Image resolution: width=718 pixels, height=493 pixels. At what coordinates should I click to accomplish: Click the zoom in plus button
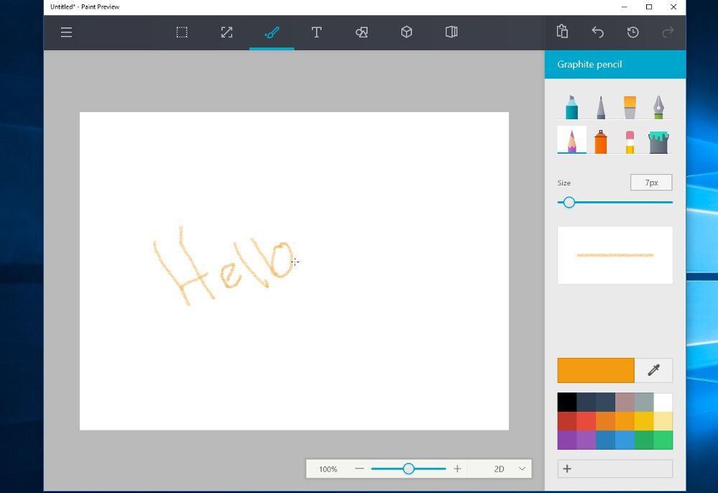tap(457, 469)
